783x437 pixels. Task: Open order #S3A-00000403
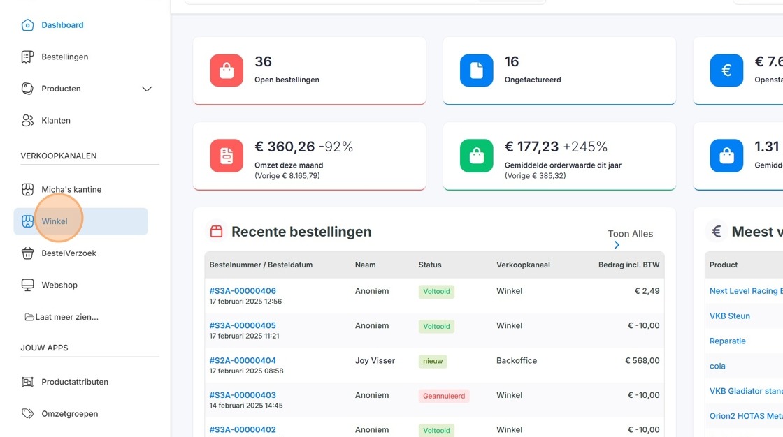pos(243,395)
